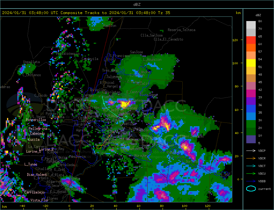Click the 'Pellegrina' place label
274x210 pixels.
(x=38, y=129)
